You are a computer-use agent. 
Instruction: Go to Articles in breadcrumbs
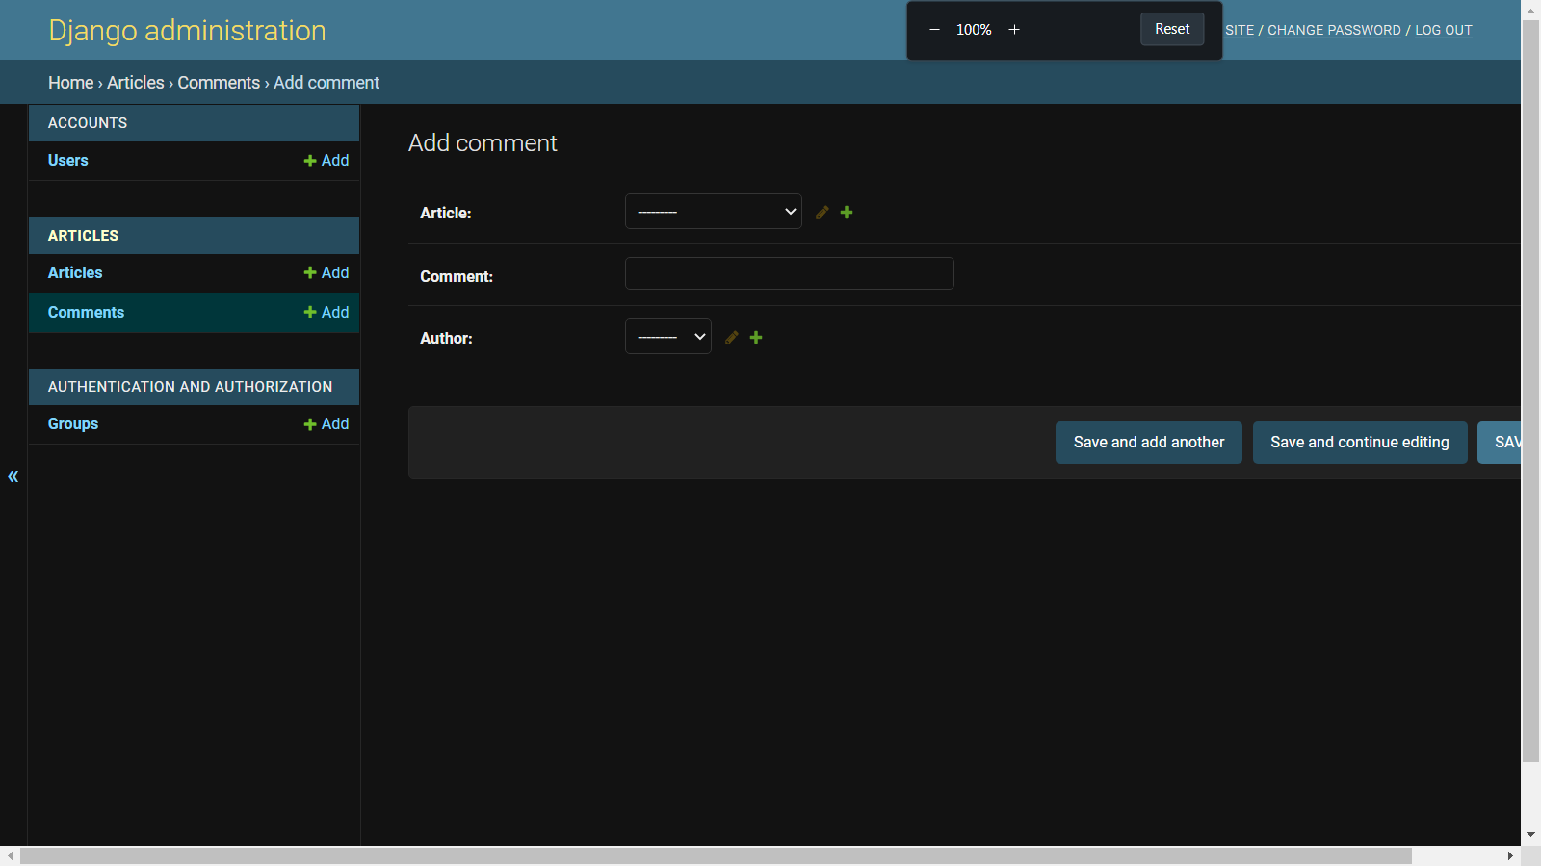[136, 83]
